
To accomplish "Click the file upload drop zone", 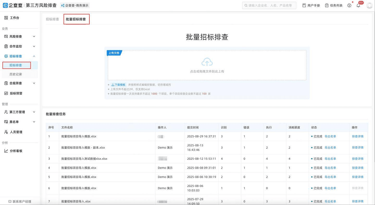I will point(207,65).
